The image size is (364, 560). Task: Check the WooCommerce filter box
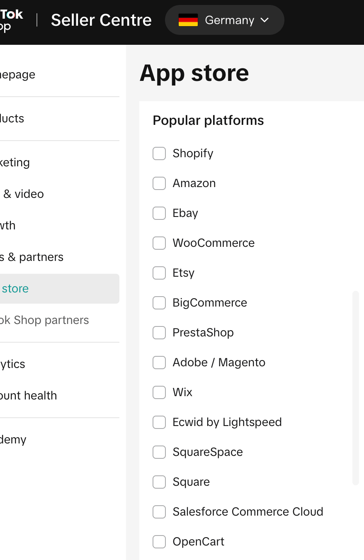[x=159, y=243]
